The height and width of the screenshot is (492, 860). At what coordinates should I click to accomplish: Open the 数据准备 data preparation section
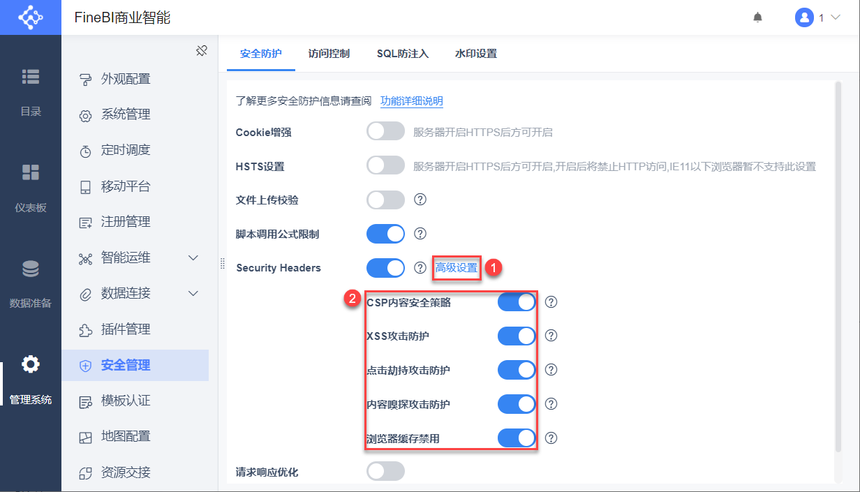point(31,283)
